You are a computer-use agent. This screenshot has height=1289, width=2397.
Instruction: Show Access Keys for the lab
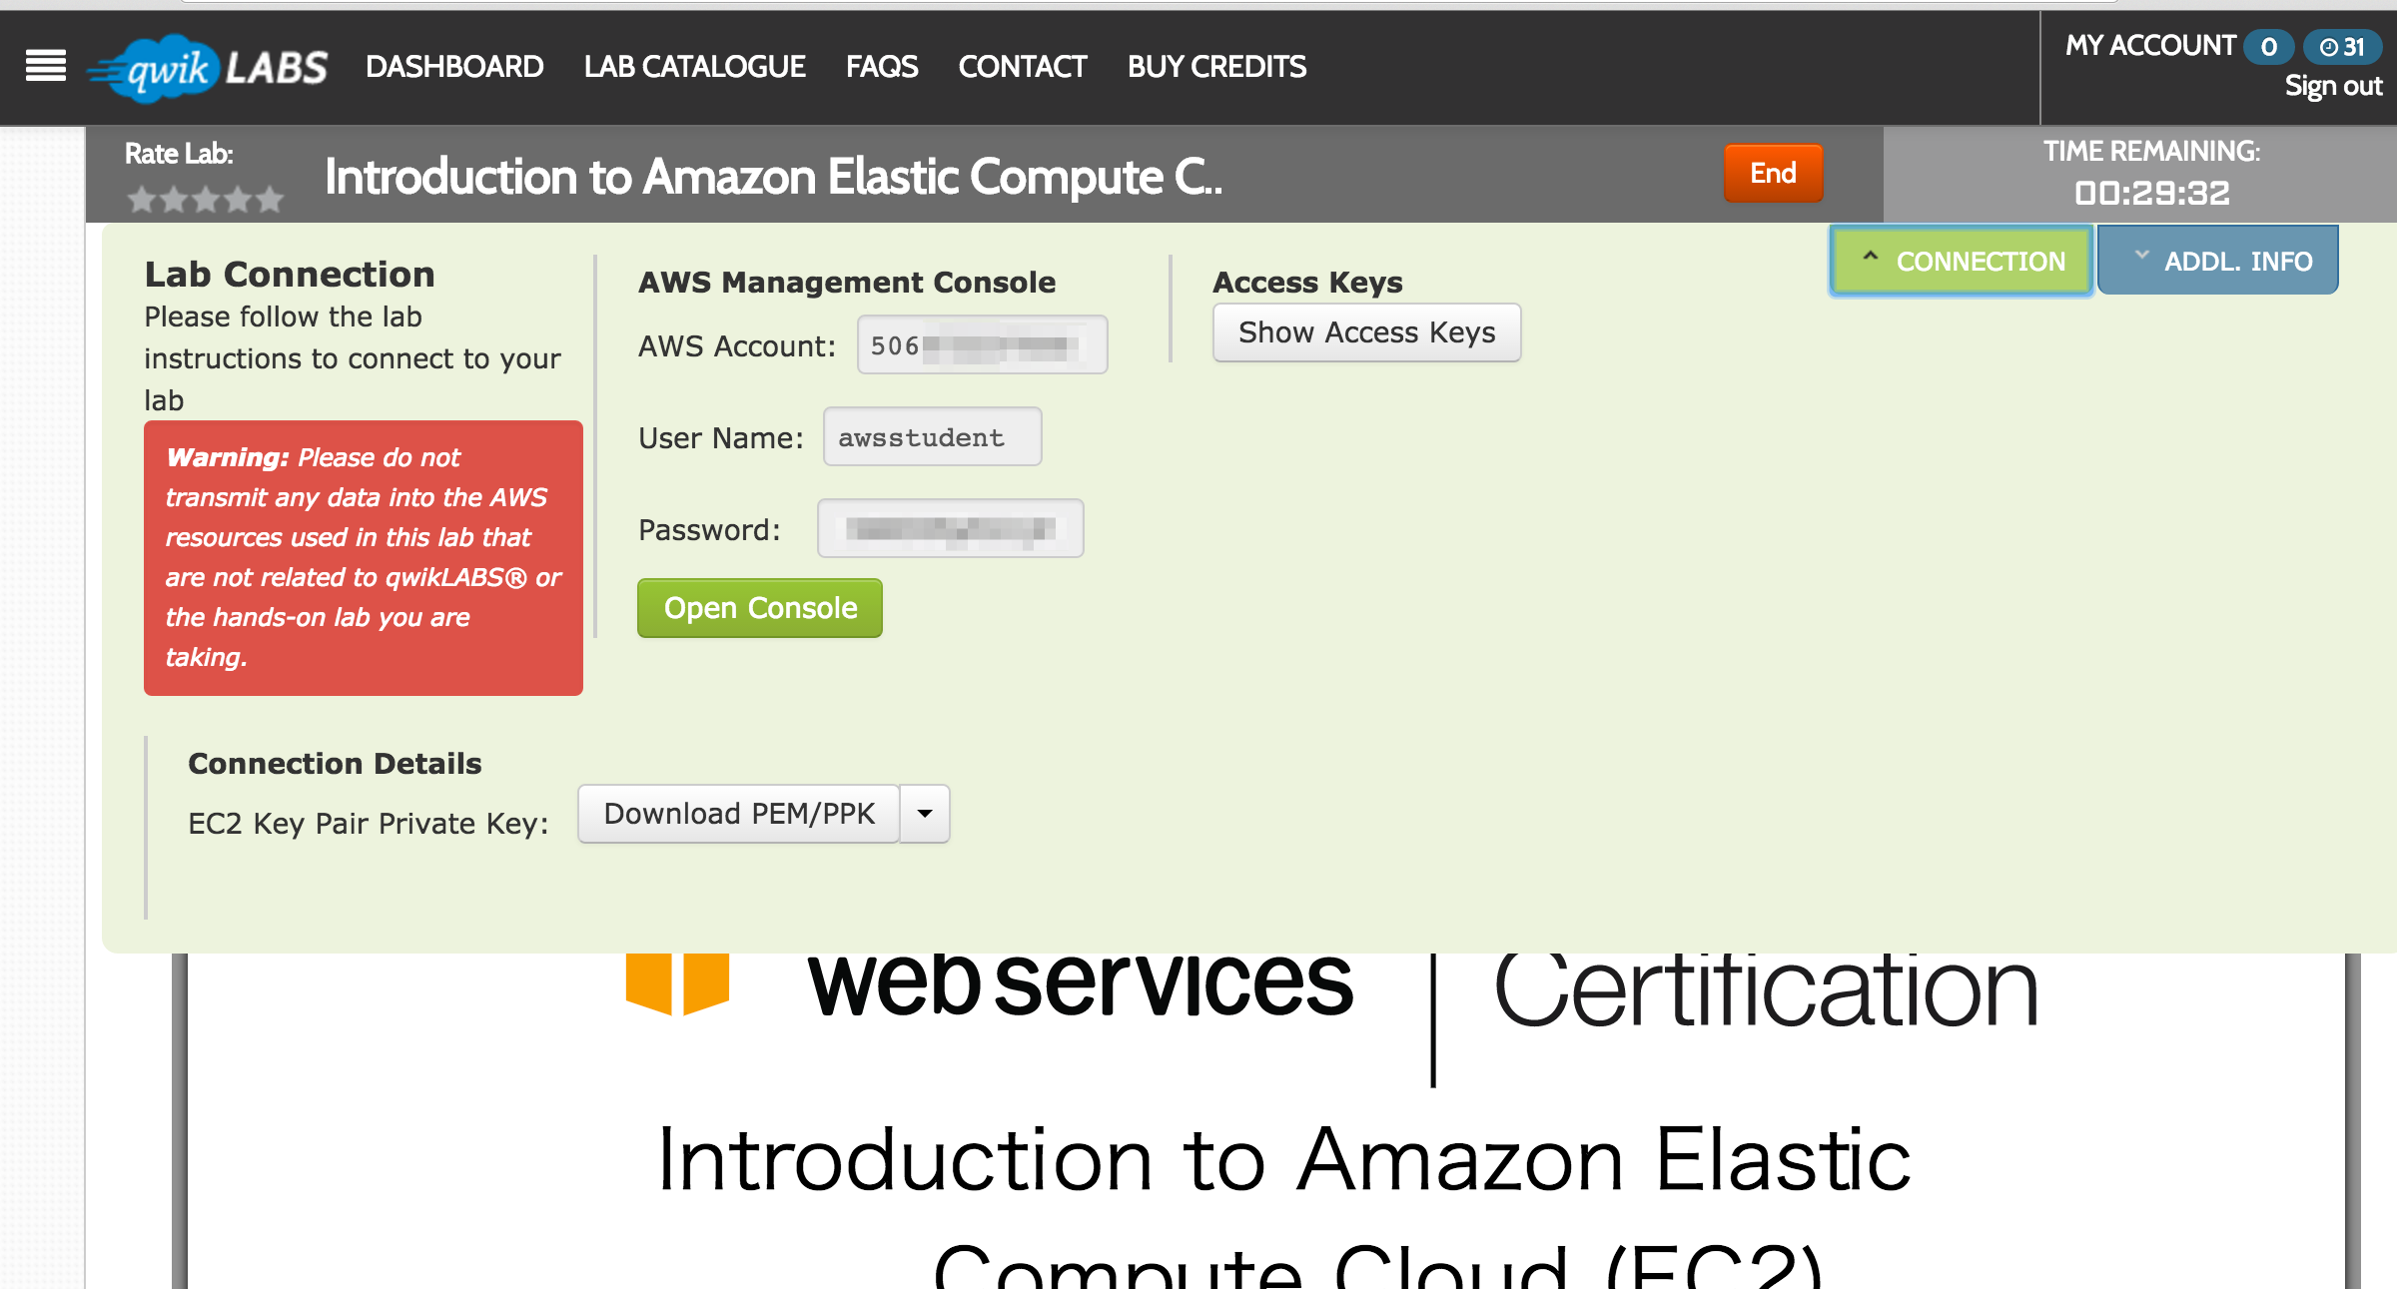coord(1365,332)
